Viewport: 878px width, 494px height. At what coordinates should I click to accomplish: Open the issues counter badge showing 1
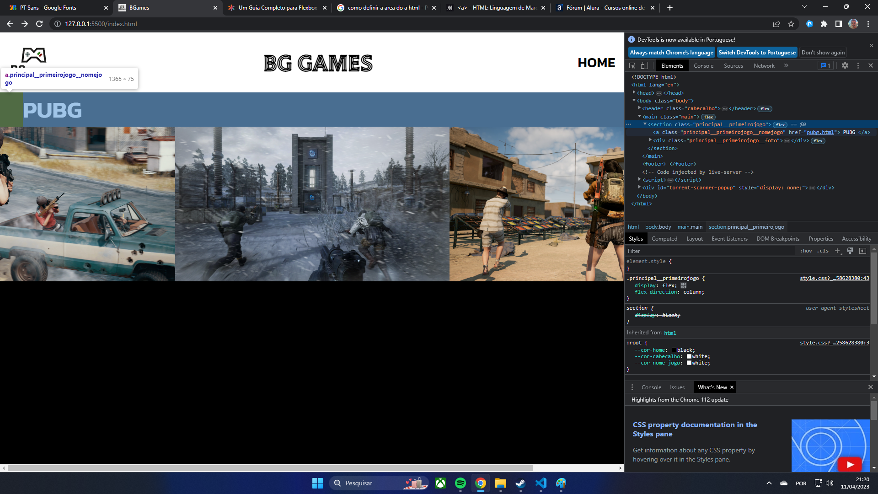point(826,66)
